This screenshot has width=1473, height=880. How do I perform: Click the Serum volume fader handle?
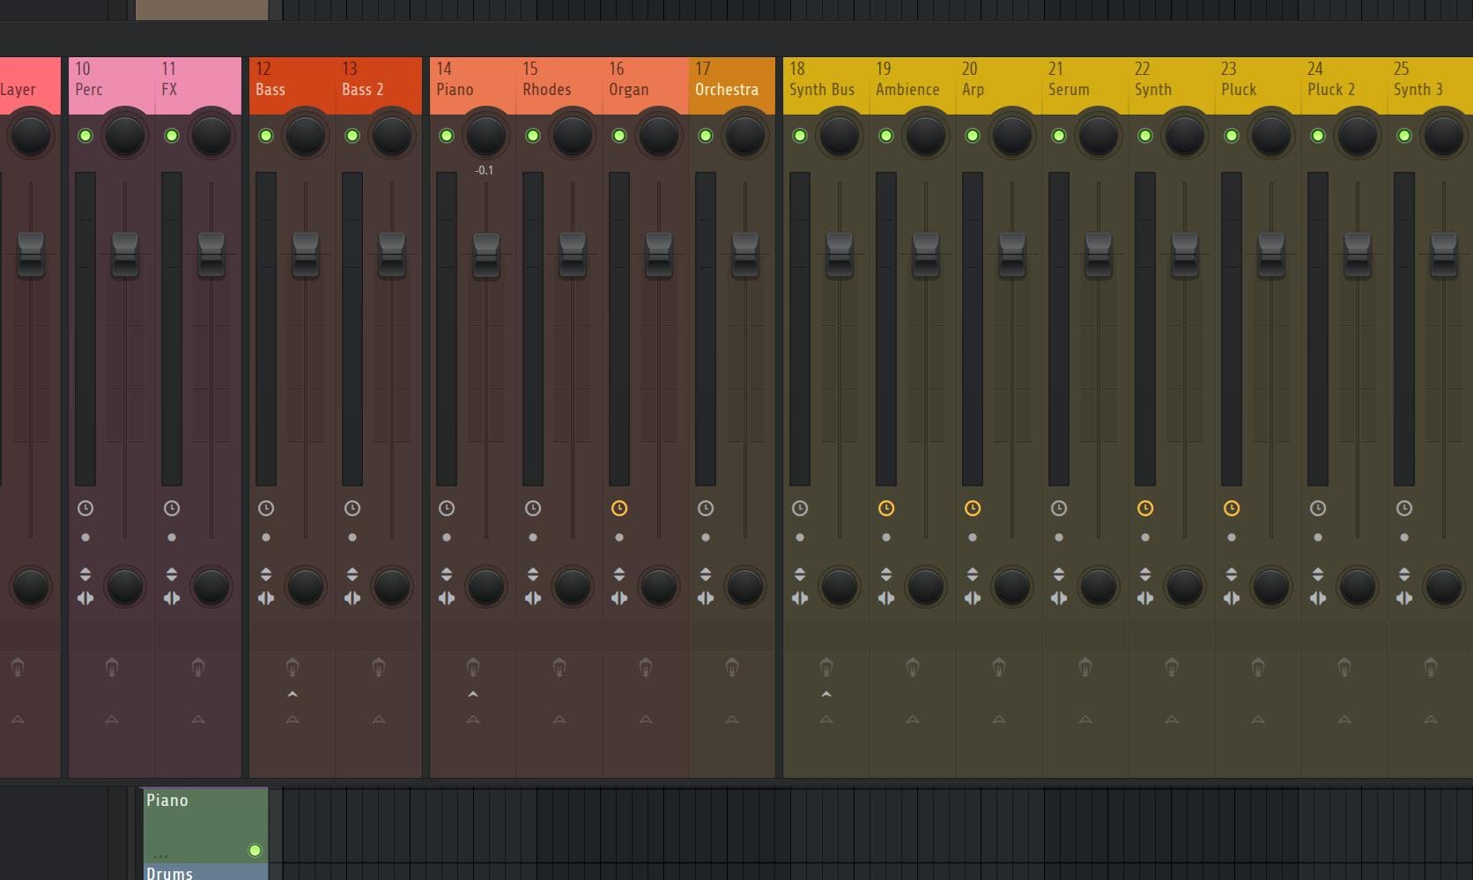(1099, 255)
